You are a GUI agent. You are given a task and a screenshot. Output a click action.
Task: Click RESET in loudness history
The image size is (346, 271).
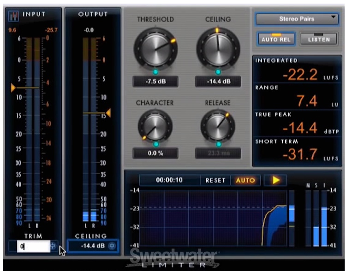click(x=215, y=180)
